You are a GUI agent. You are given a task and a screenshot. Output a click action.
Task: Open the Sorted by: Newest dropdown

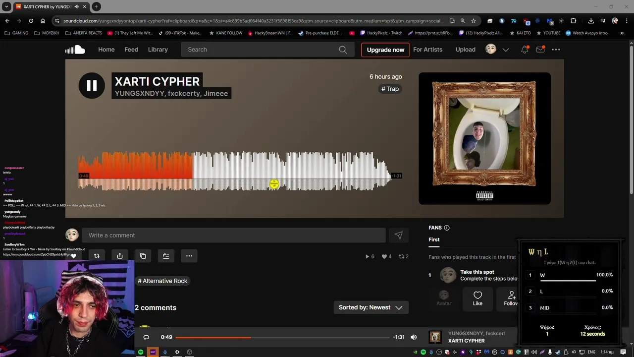pos(371,307)
